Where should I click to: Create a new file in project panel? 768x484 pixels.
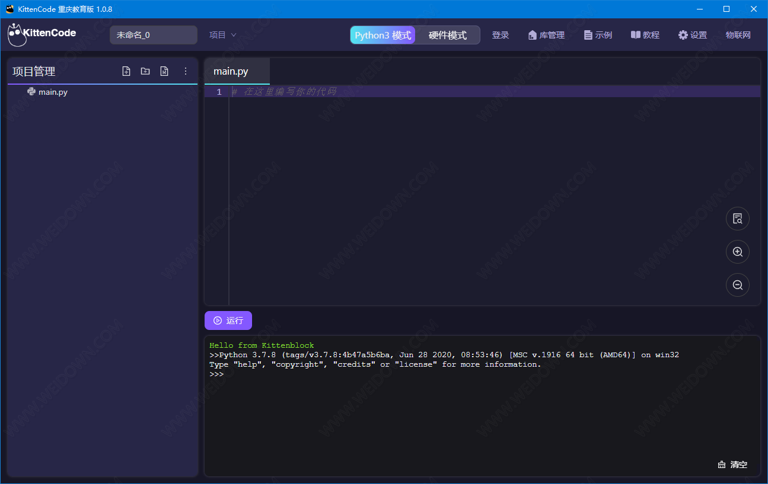pos(126,71)
